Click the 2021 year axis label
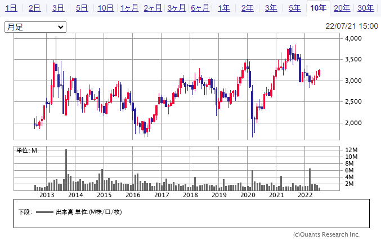The width and height of the screenshot is (381, 240). tap(276, 195)
